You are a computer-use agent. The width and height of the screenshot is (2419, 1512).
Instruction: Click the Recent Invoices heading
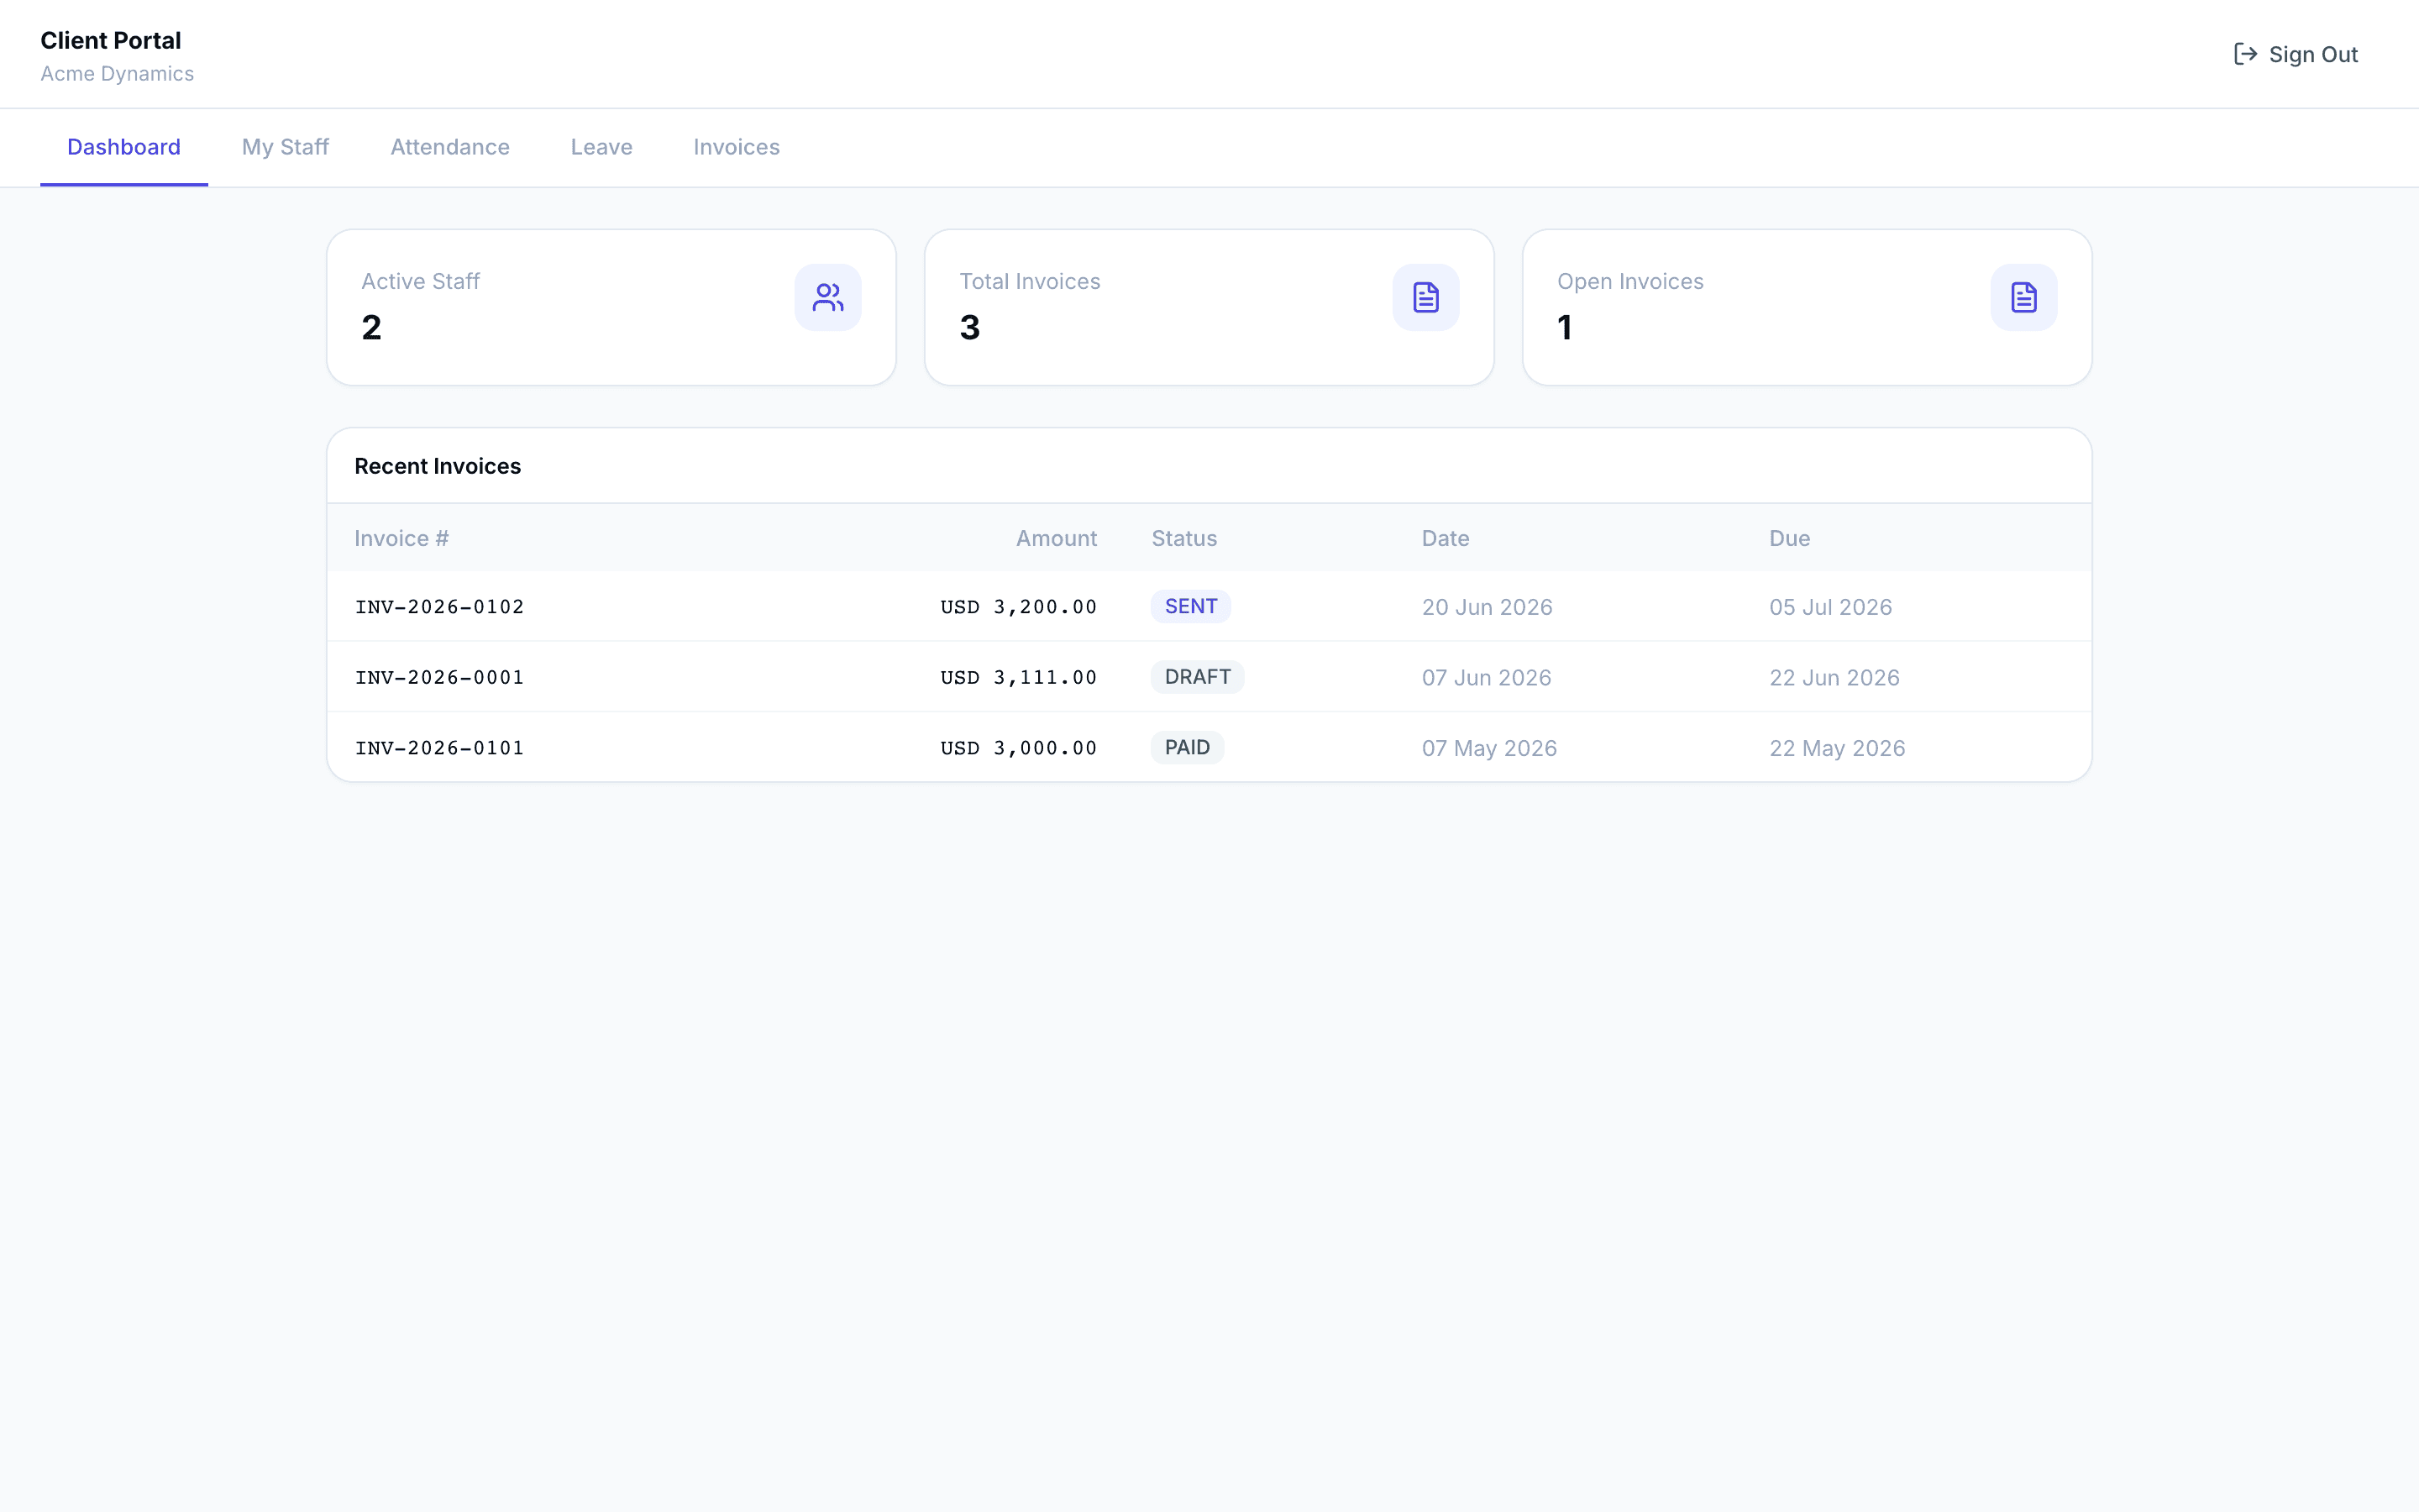click(438, 466)
